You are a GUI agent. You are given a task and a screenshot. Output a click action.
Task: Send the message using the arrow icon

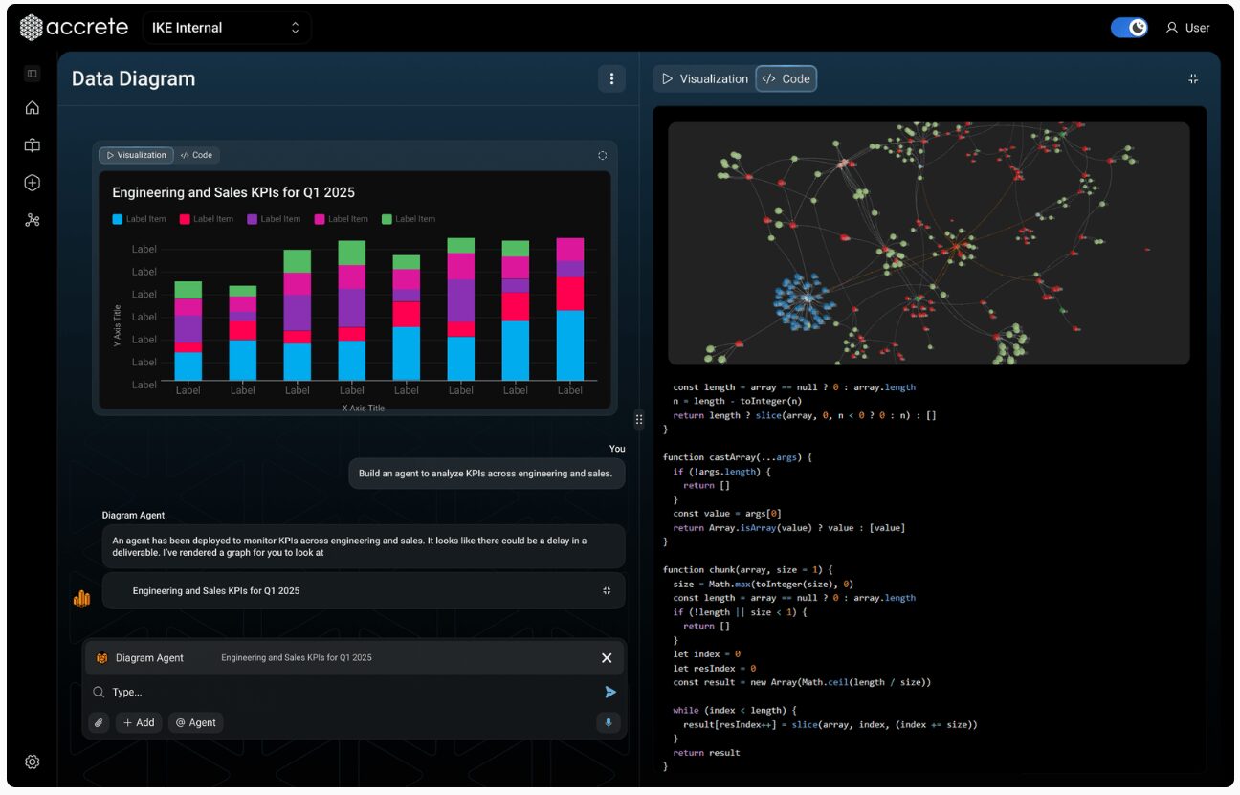(x=610, y=692)
